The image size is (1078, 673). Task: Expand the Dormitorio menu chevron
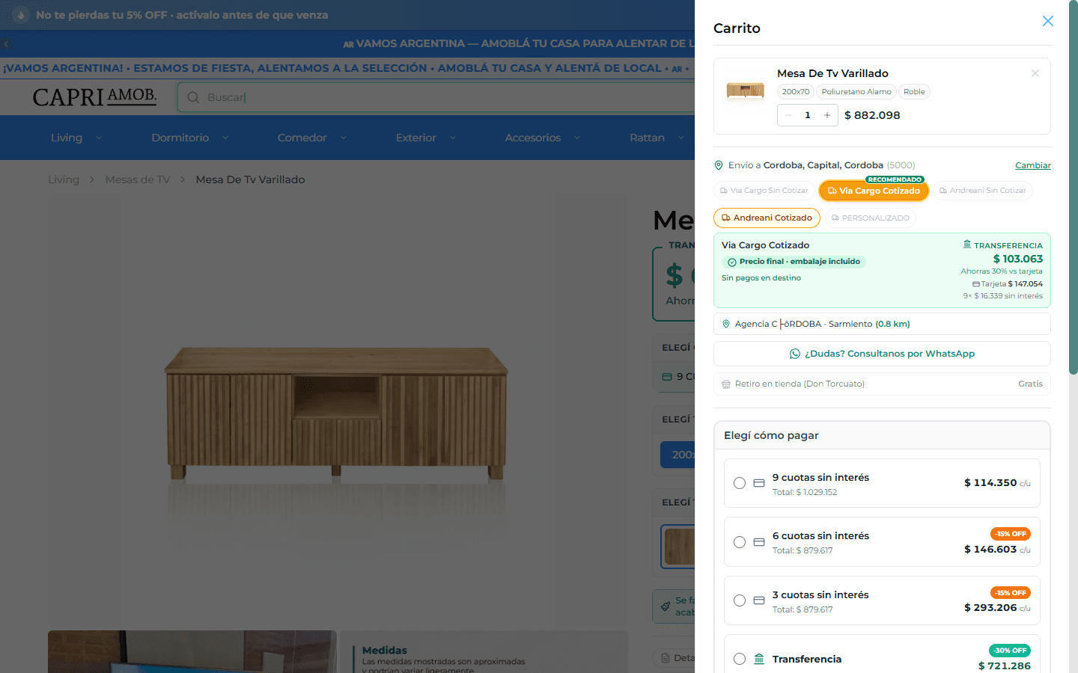pos(225,138)
